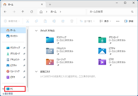Click the home icon in address bar
Image resolution: width=138 pixels, height=96 pixels.
coord(41,12)
